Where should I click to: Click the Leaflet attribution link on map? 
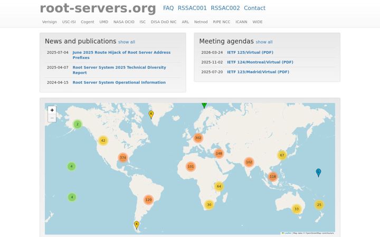tap(288, 233)
